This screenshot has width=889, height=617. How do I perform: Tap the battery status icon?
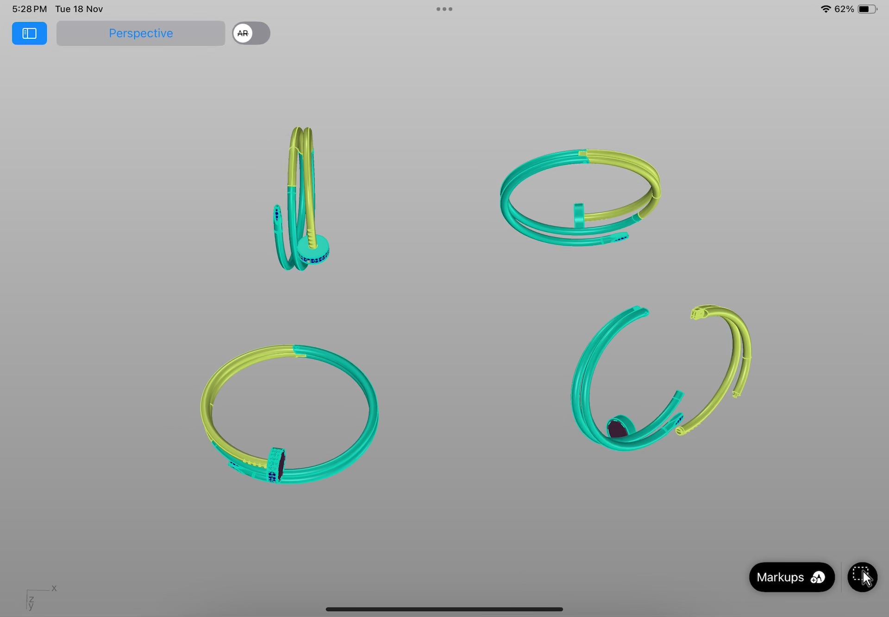coord(867,9)
